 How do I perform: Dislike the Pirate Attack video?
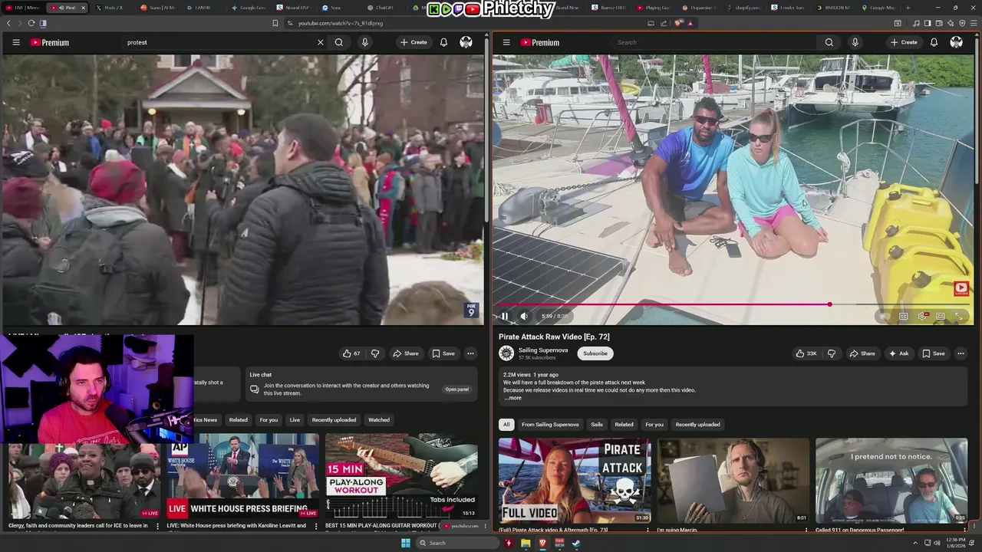coord(832,353)
